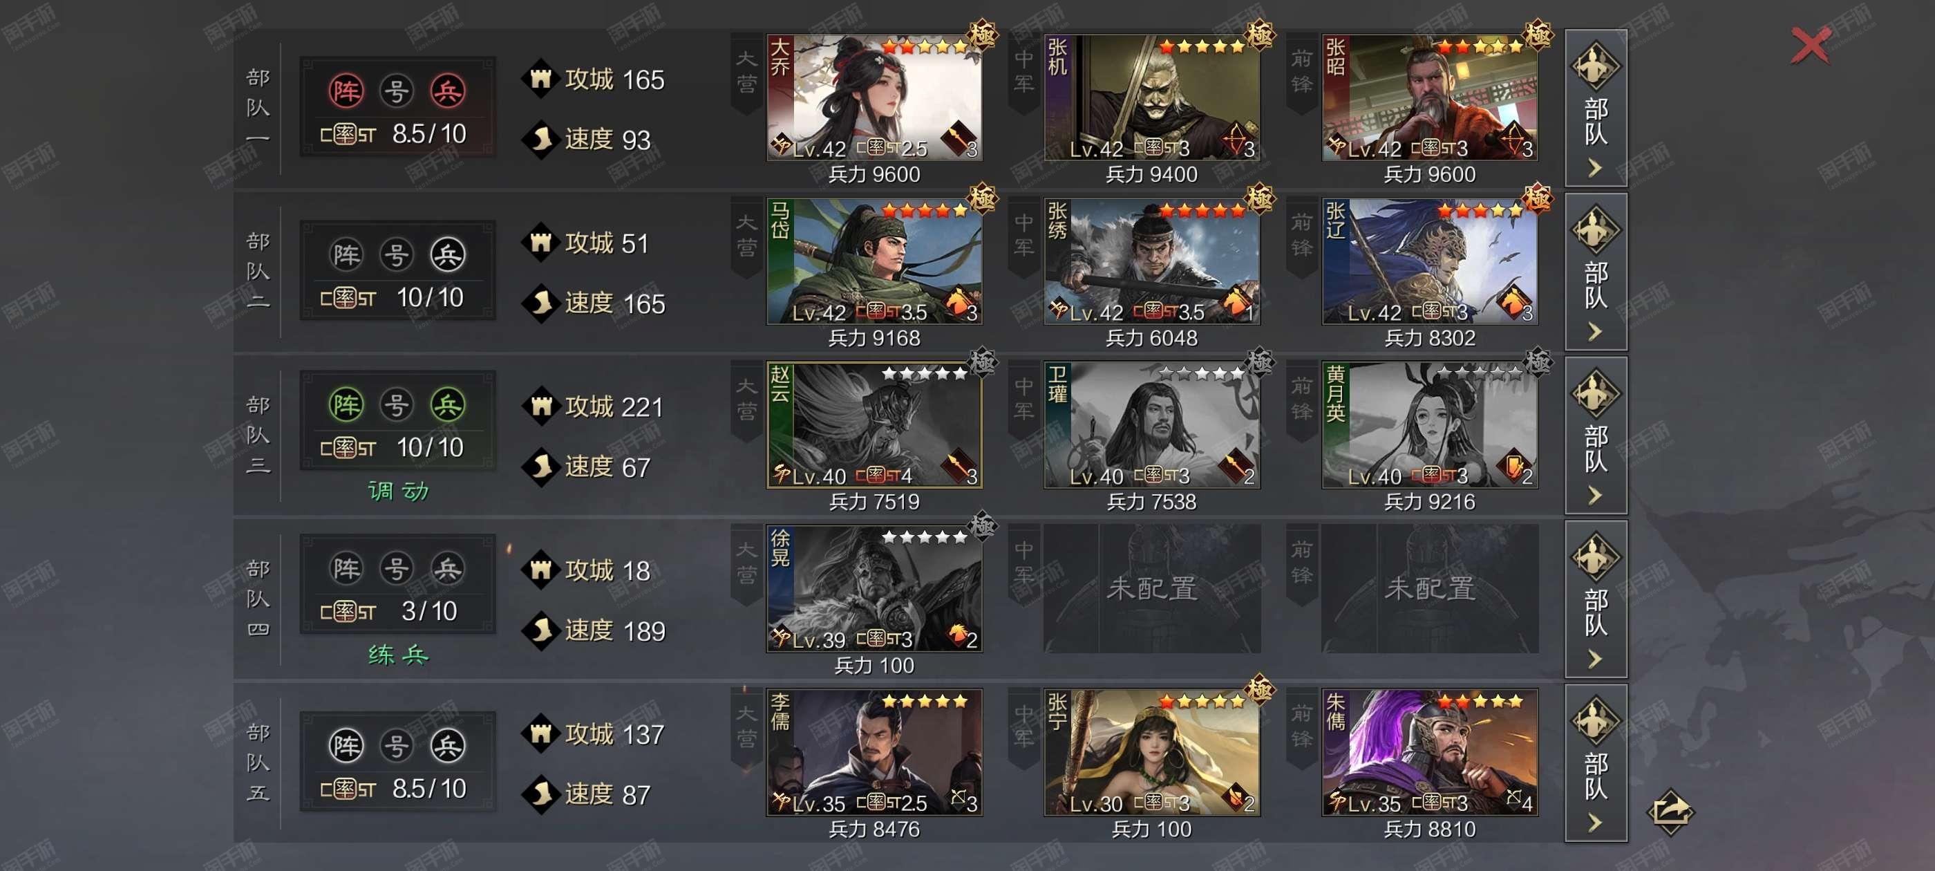Expand the 部队 arrow button for squad one
This screenshot has height=871, width=1935.
click(1596, 109)
